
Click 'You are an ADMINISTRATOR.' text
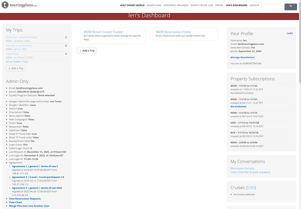point(246,64)
